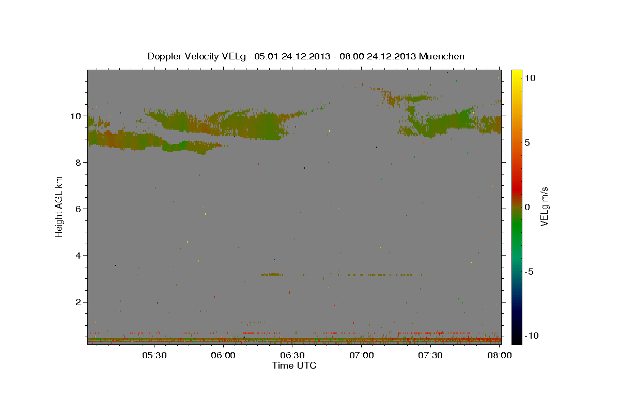Click the height tick label 6
This screenshot has width=620, height=413.
pyautogui.click(x=79, y=209)
